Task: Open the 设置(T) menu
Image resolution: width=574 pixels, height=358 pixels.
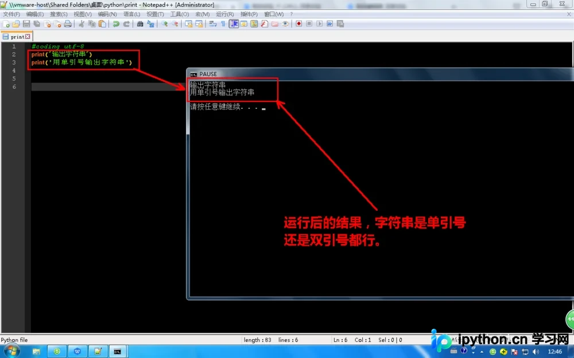Action: [x=155, y=14]
